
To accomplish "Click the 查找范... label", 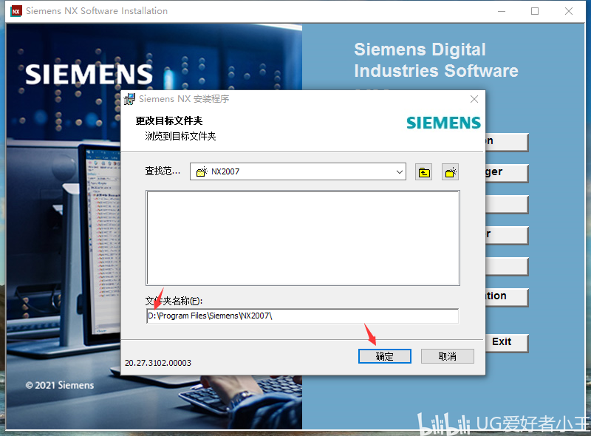I will tap(163, 171).
